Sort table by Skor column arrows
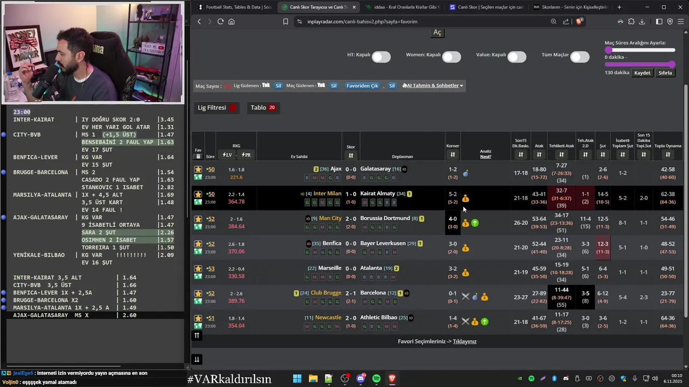 [x=351, y=155]
